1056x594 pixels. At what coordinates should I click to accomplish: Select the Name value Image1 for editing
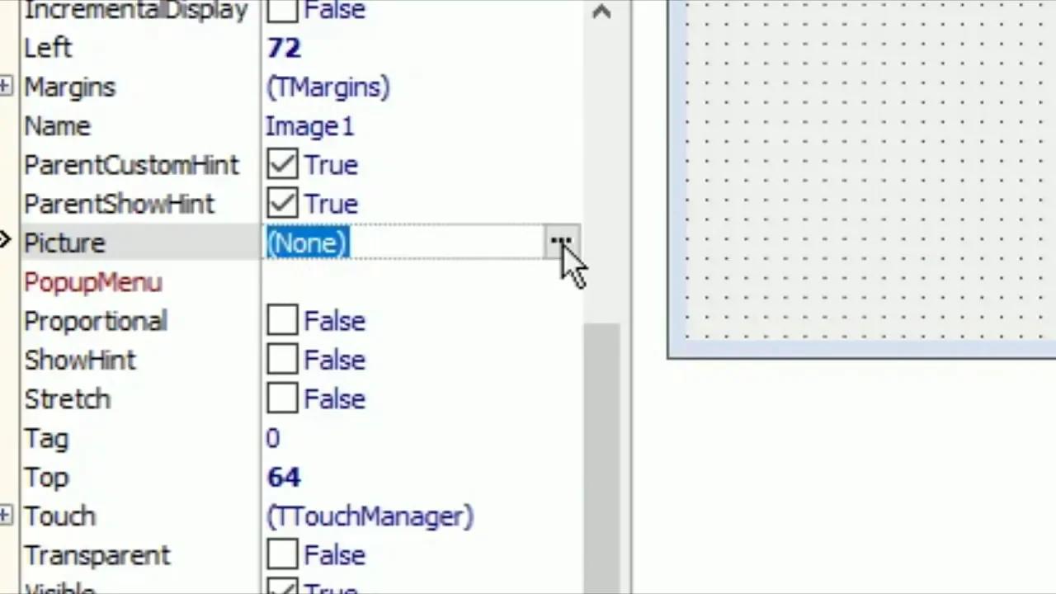click(x=309, y=125)
